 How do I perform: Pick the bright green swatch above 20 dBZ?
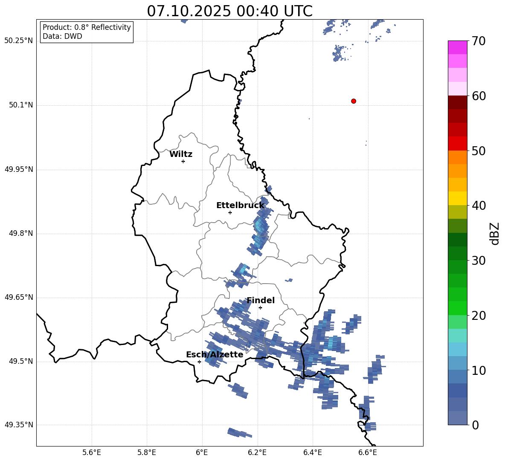pos(457,308)
